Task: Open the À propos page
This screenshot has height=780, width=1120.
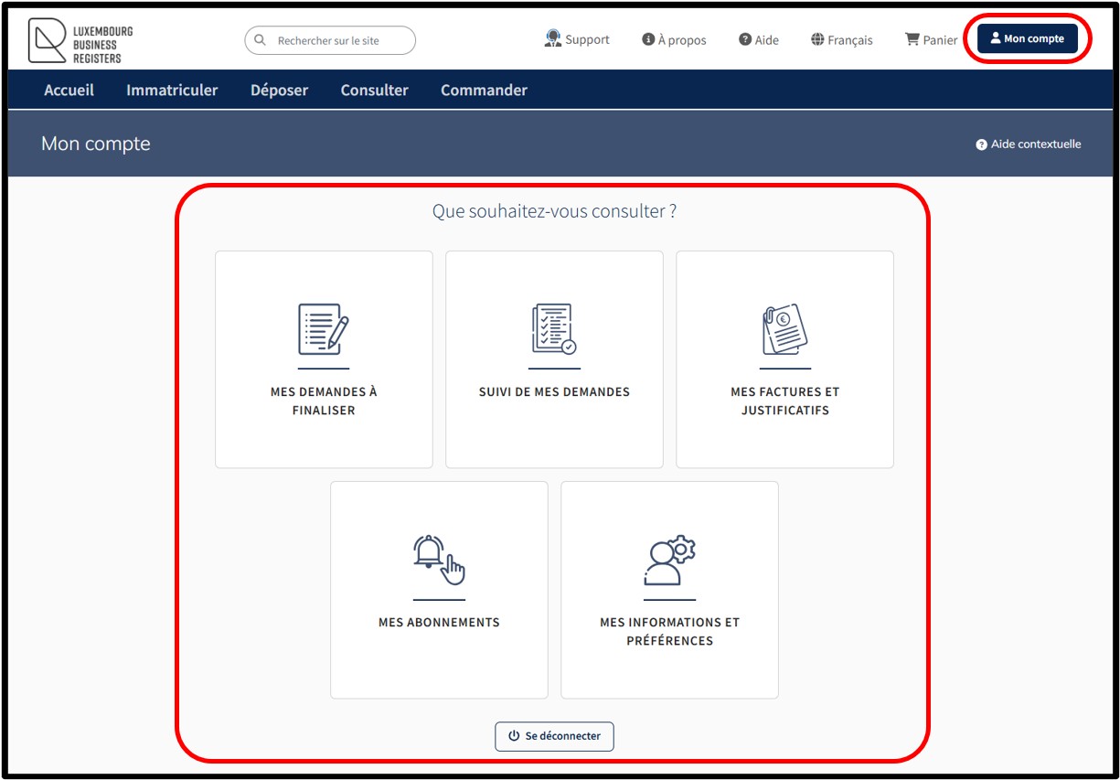Action: [674, 40]
